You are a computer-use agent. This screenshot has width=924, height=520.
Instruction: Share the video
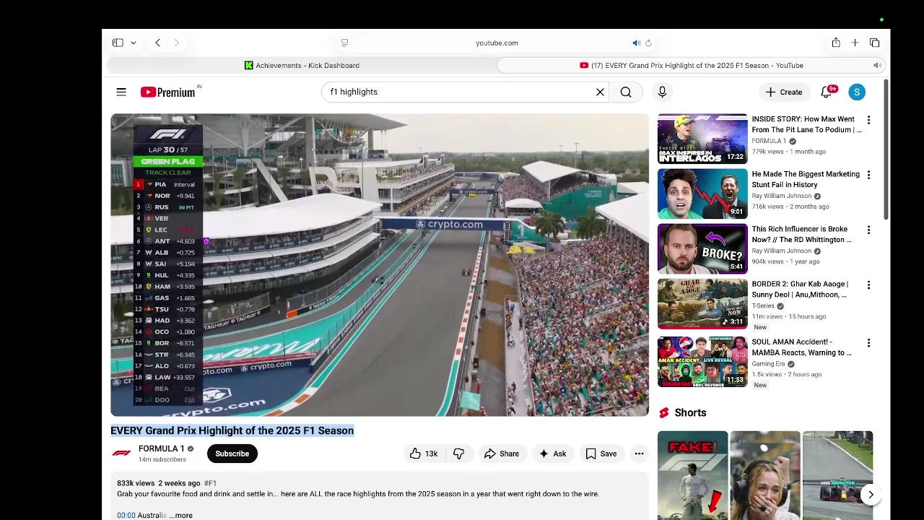pyautogui.click(x=502, y=454)
